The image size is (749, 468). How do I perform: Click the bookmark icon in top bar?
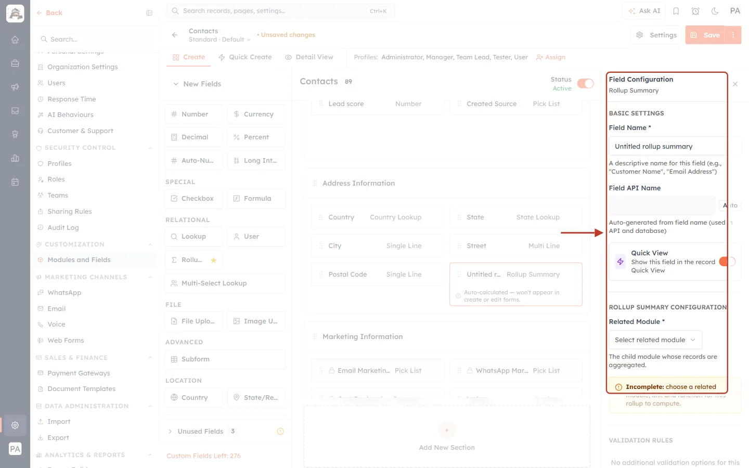(x=676, y=11)
